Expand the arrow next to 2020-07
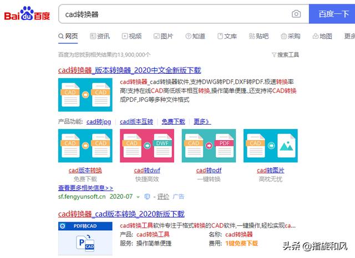355x258 pixels. tap(138, 197)
